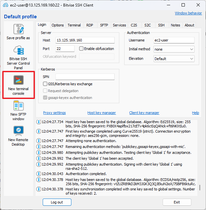Switch to the Options tab
Image resolution: width=206 pixels, height=210 pixels.
click(58, 25)
